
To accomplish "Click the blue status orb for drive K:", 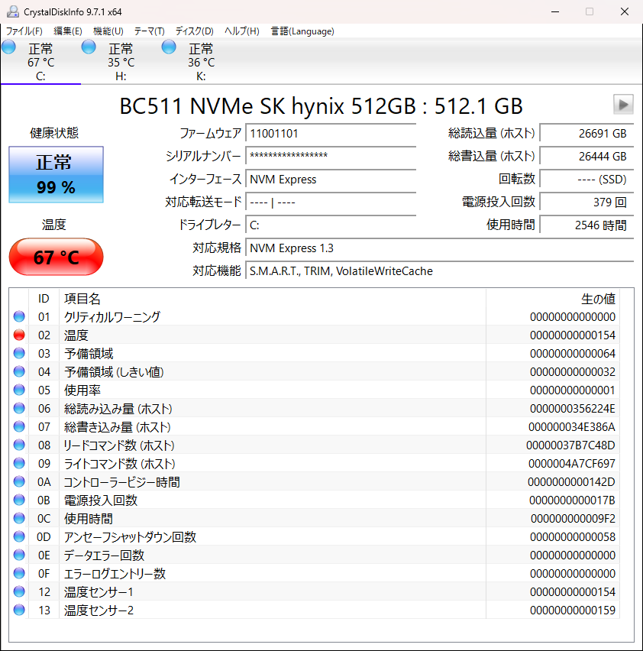I will tap(170, 47).
